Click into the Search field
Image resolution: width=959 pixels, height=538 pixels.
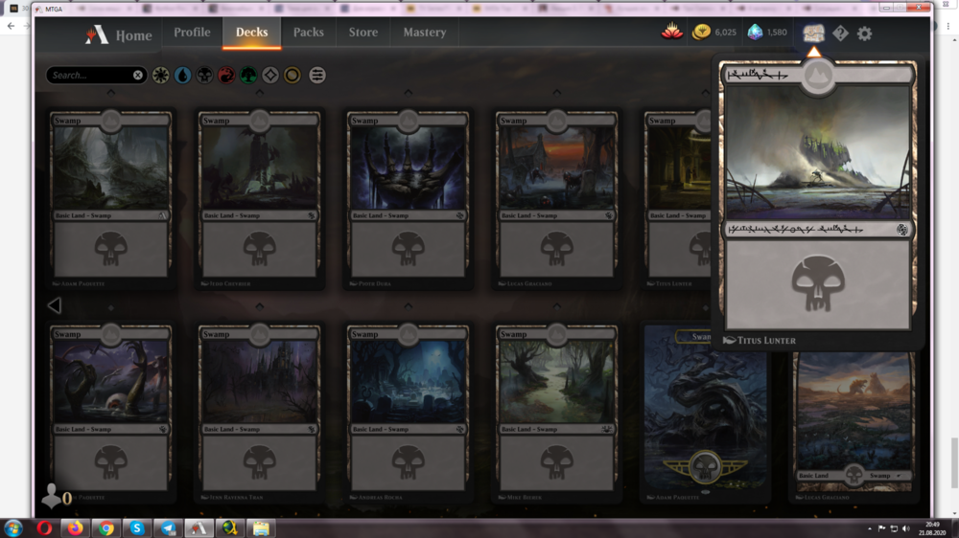[x=88, y=75]
